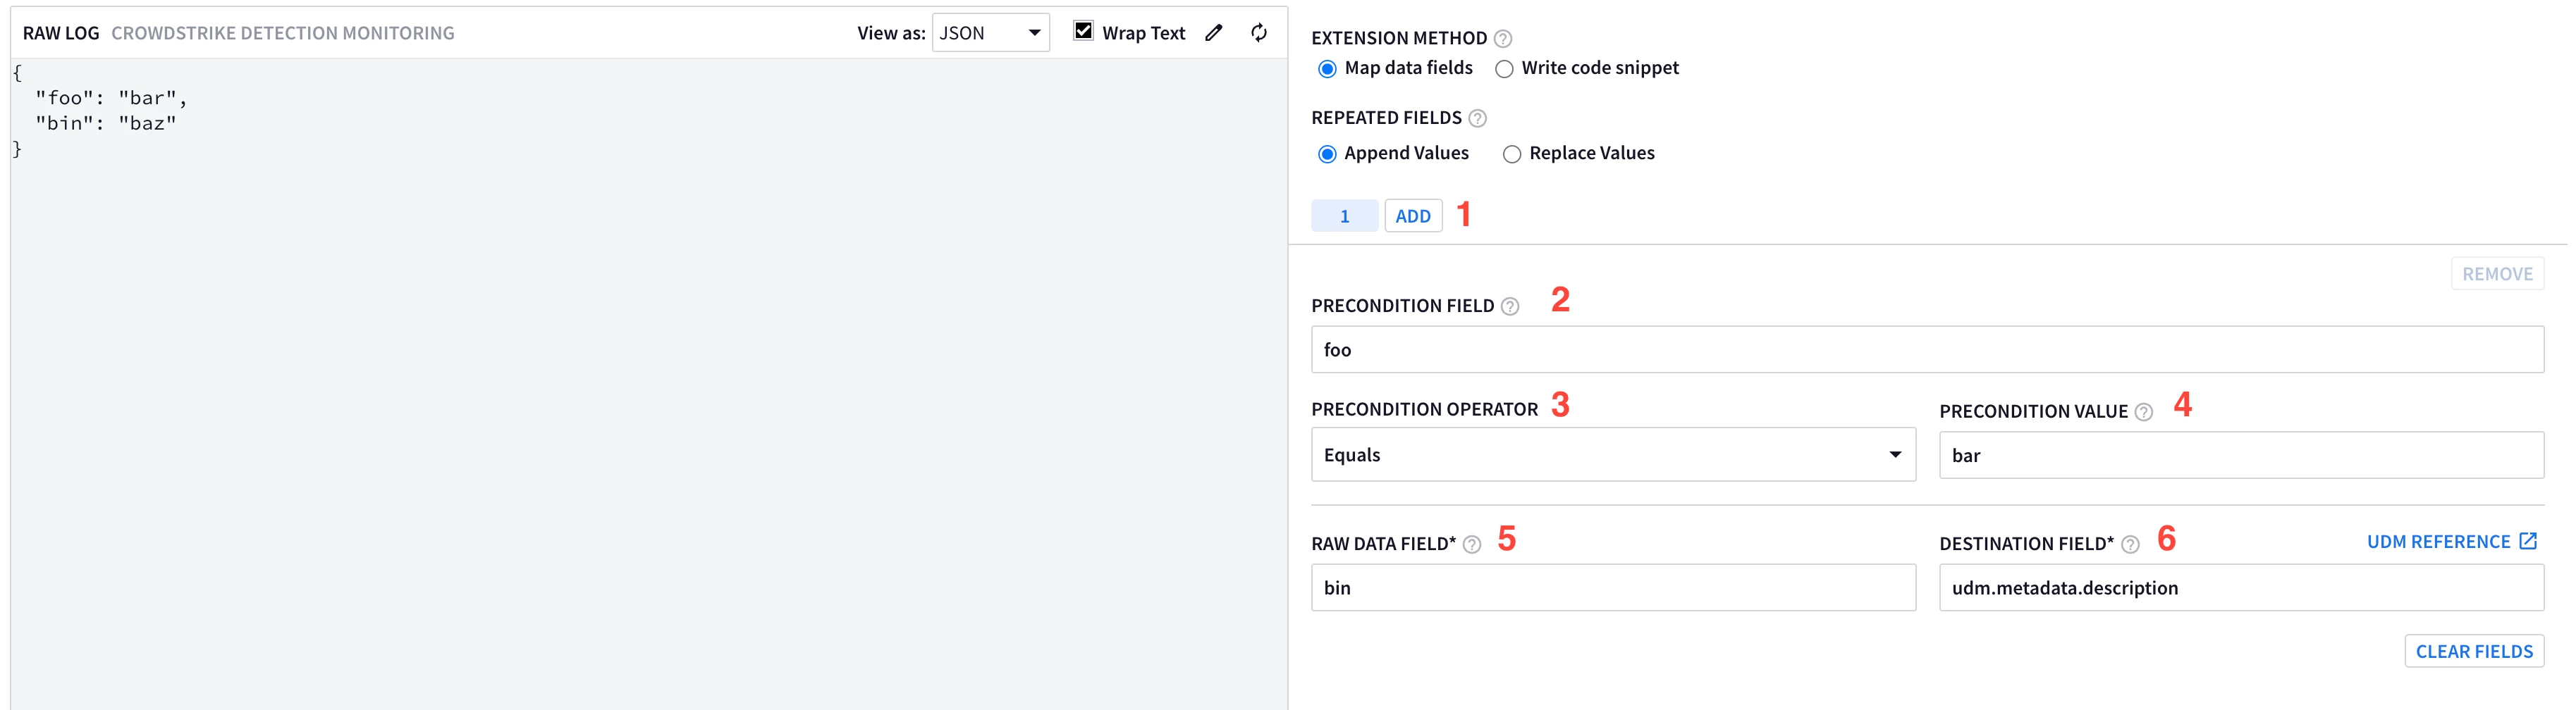Viewport: 2576px width, 710px height.
Task: Open Precondition Field help icon
Action: tap(1510, 306)
